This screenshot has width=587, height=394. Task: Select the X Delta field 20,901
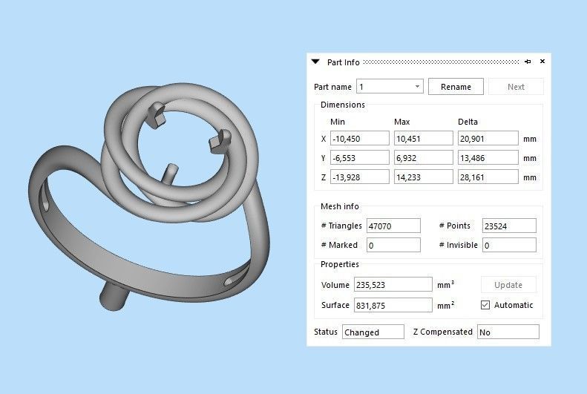pyautogui.click(x=488, y=139)
